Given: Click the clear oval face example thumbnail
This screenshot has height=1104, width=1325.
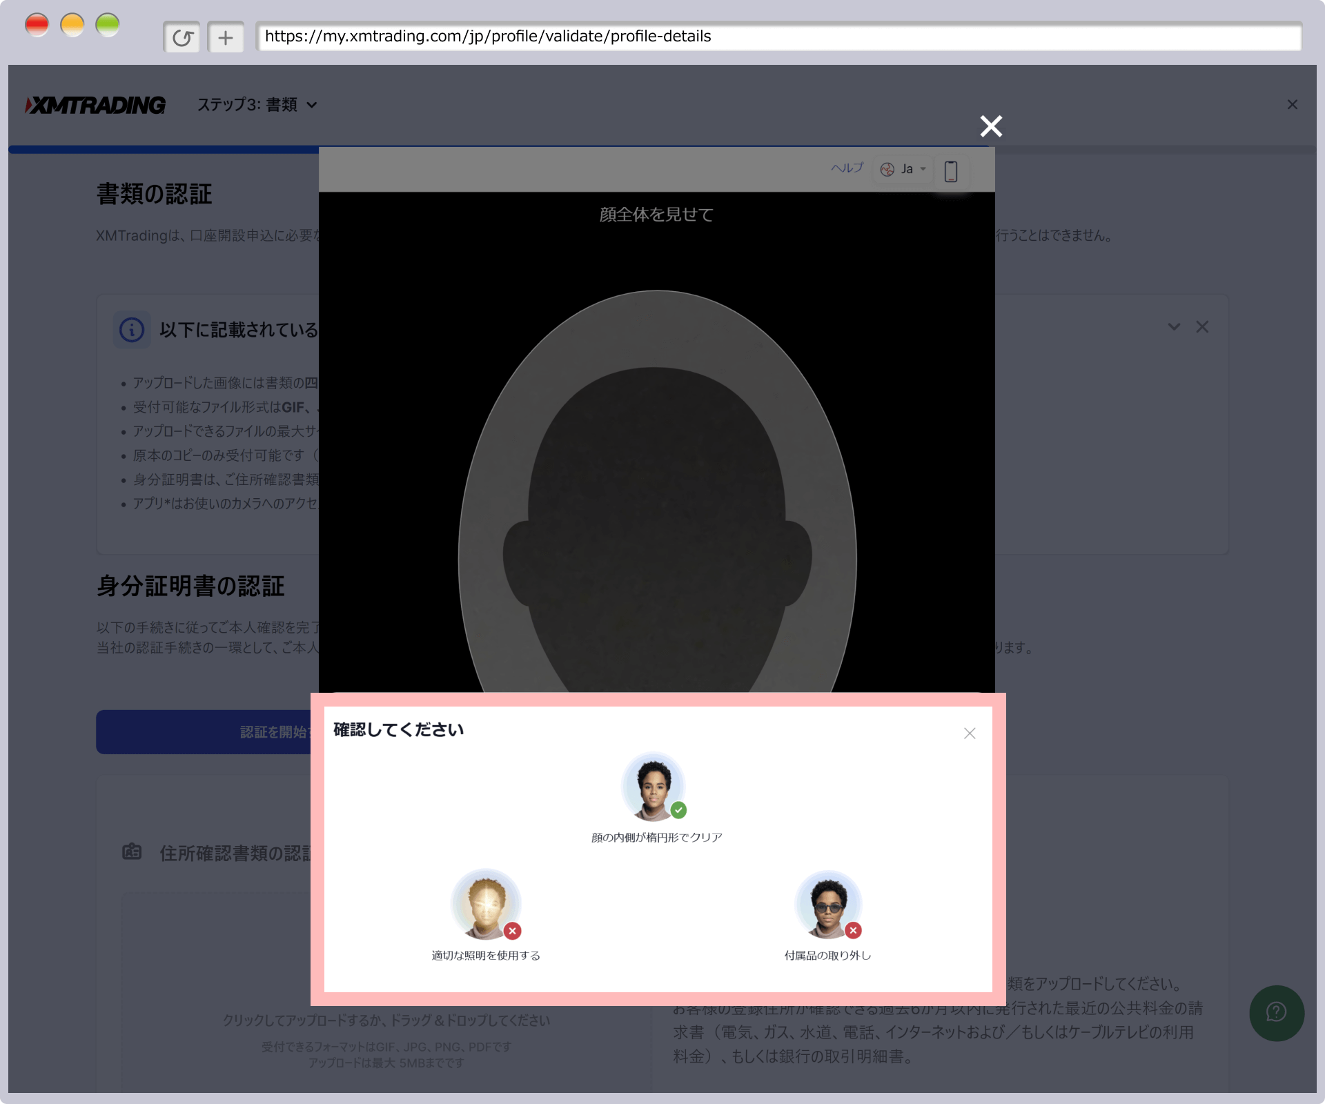Looking at the screenshot, I should 654,787.
